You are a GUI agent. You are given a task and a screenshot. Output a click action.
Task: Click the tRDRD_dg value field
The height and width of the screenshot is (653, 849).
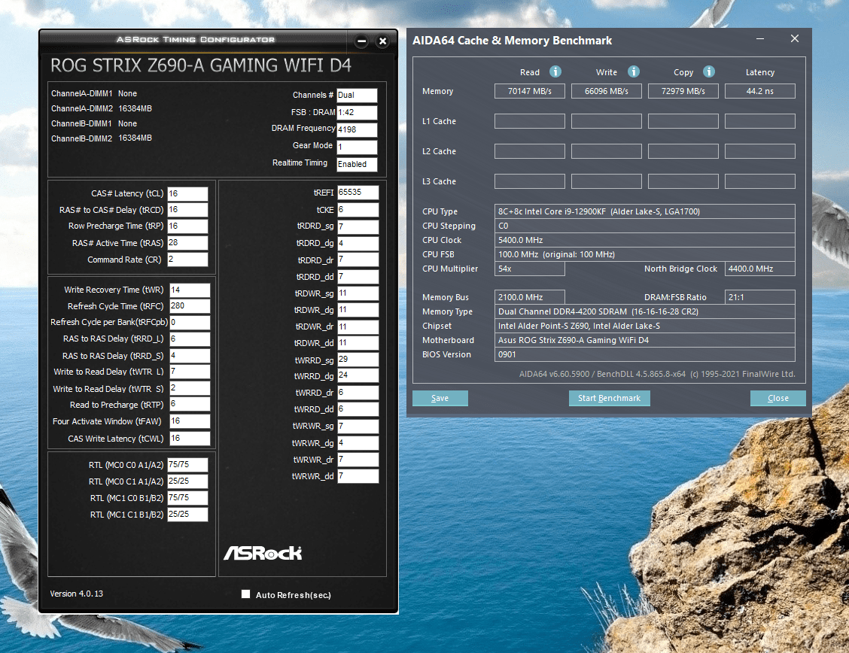[358, 244]
